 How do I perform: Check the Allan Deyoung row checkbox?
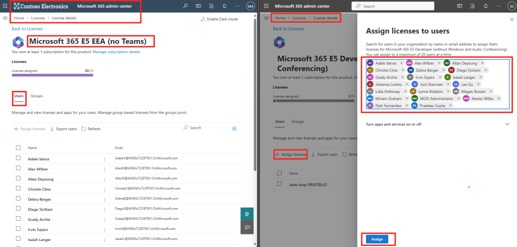19,178
